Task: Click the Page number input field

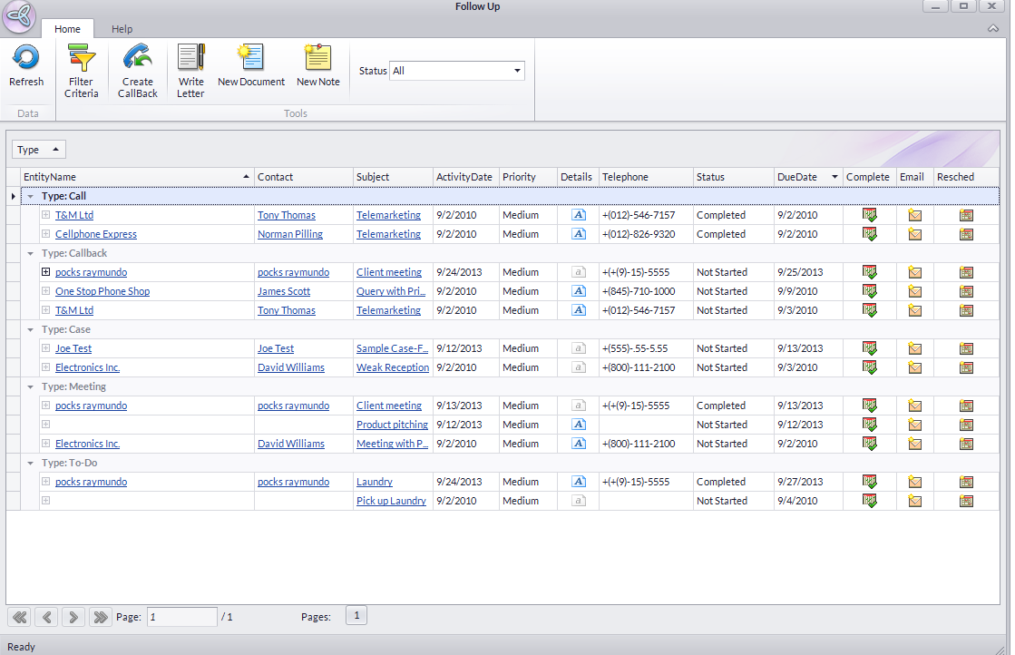Action: tap(181, 617)
